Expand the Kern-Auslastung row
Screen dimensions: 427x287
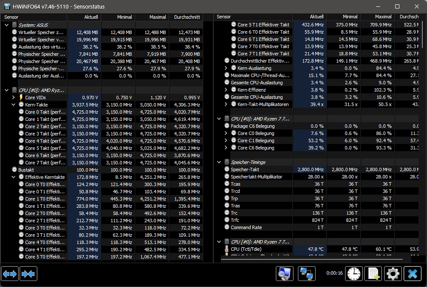point(226,68)
